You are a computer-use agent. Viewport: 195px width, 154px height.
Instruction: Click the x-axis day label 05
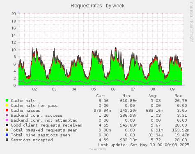[x=94, y=89]
